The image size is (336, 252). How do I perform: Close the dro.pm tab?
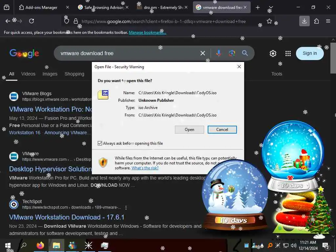186,7
